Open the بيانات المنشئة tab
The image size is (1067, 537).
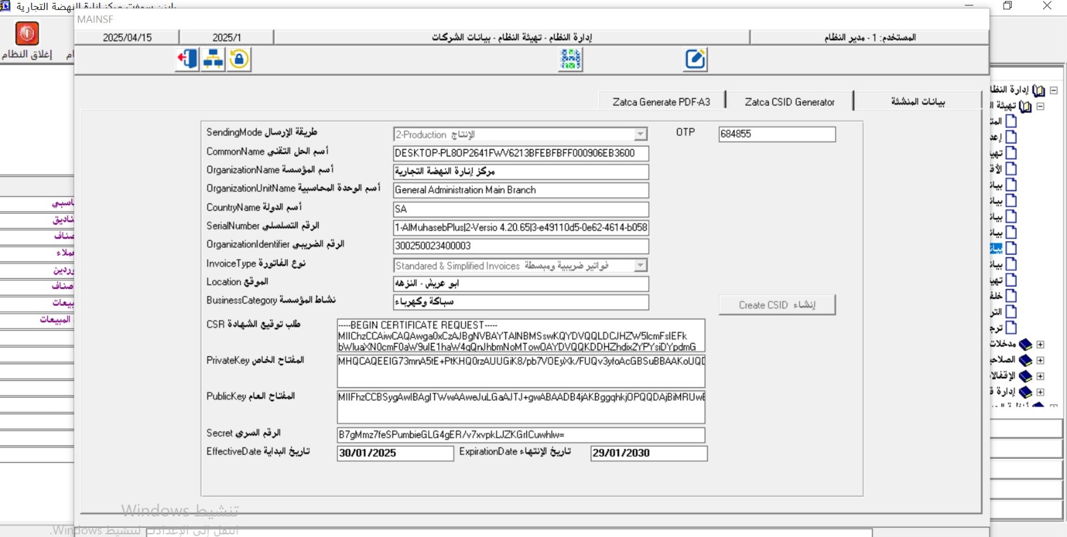[x=918, y=102]
